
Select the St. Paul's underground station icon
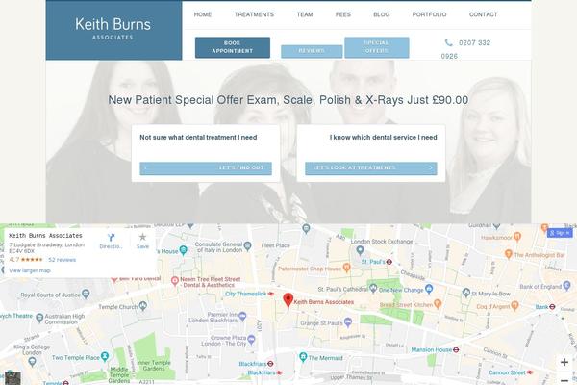389,262
